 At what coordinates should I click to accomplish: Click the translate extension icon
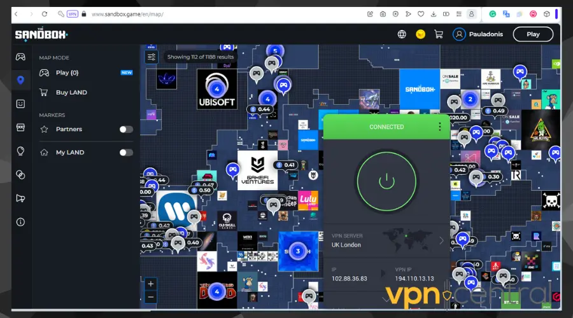(506, 14)
